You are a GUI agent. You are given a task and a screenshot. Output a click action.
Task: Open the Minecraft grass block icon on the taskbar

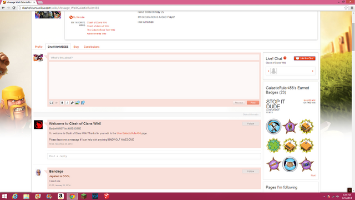[x=84, y=196]
